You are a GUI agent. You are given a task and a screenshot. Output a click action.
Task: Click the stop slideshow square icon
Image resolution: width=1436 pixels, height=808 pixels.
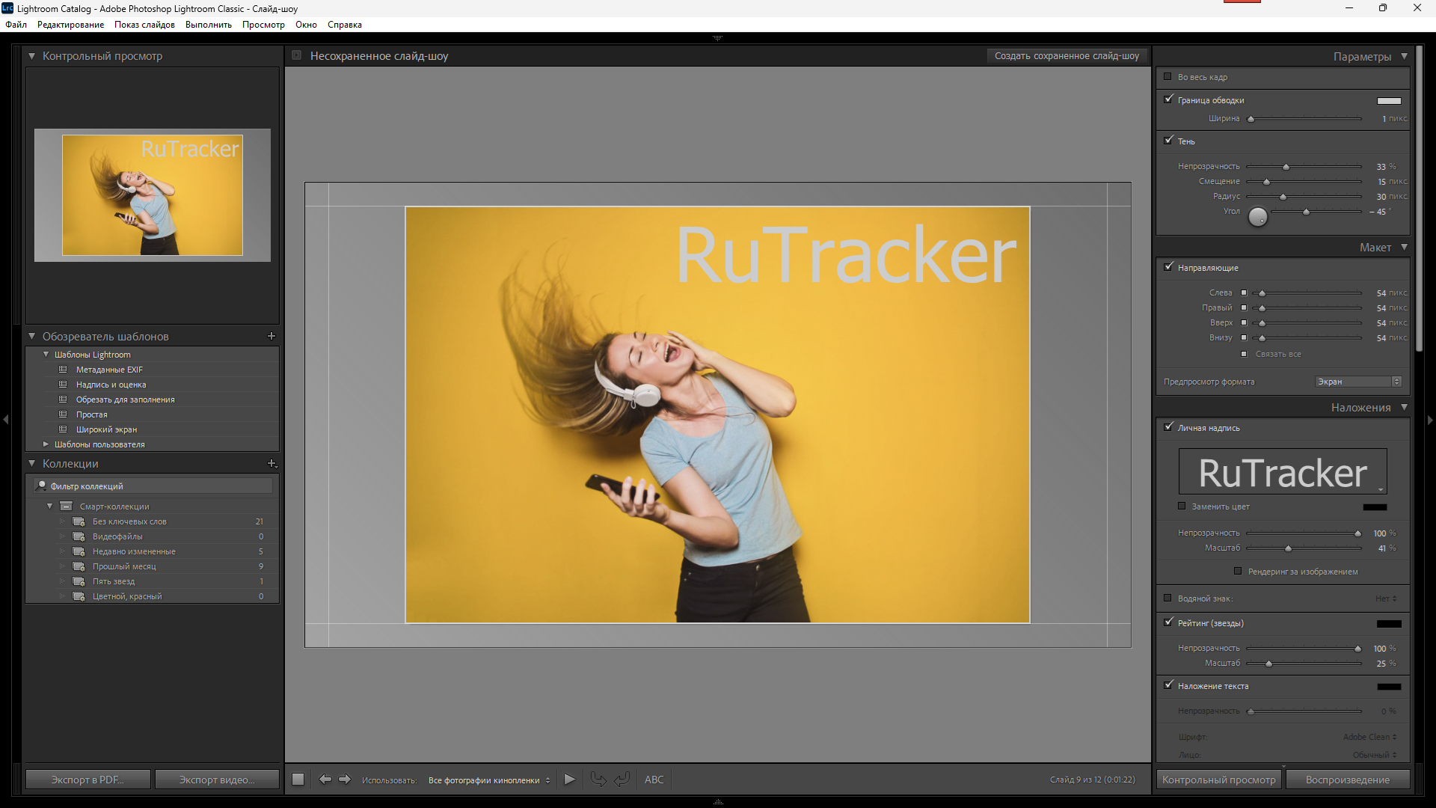[298, 780]
